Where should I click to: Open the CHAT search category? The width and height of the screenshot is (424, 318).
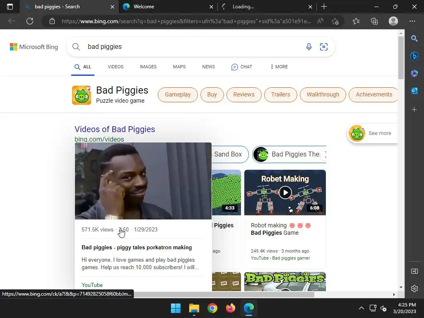click(x=241, y=67)
